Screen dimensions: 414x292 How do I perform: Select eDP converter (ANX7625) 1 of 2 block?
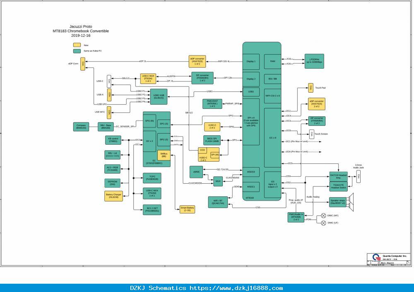point(197,62)
